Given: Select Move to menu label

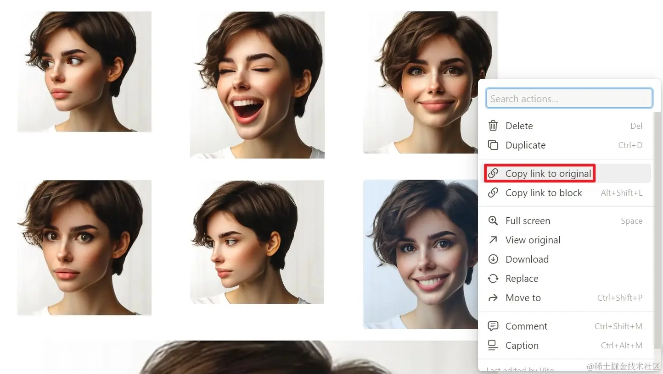Looking at the screenshot, I should click(523, 297).
